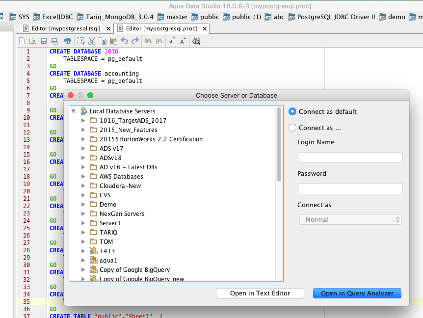Screen dimensions: 423x318
Task: Click the Copy of Google BigQuery server icon
Action: tap(94, 269)
